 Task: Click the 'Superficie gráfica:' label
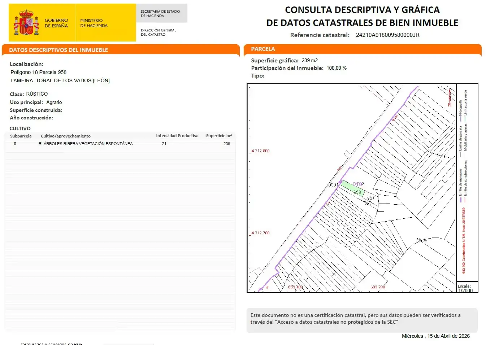point(275,60)
